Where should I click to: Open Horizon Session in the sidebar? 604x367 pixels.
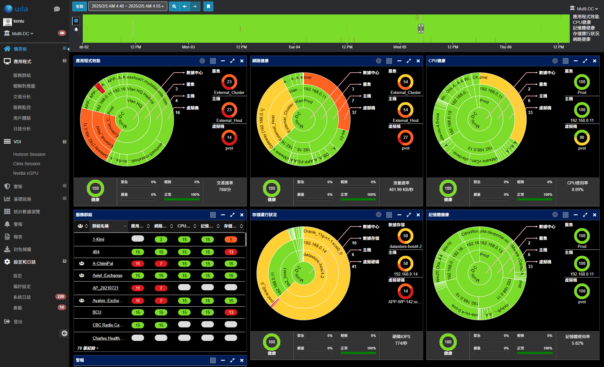(29, 154)
